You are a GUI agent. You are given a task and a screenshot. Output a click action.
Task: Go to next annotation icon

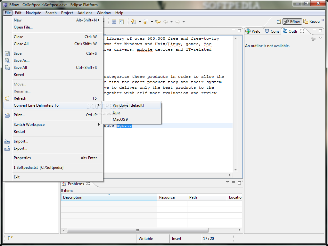(x=134, y=22)
